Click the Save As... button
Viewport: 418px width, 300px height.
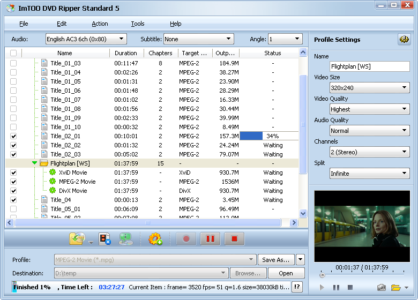coord(276,259)
